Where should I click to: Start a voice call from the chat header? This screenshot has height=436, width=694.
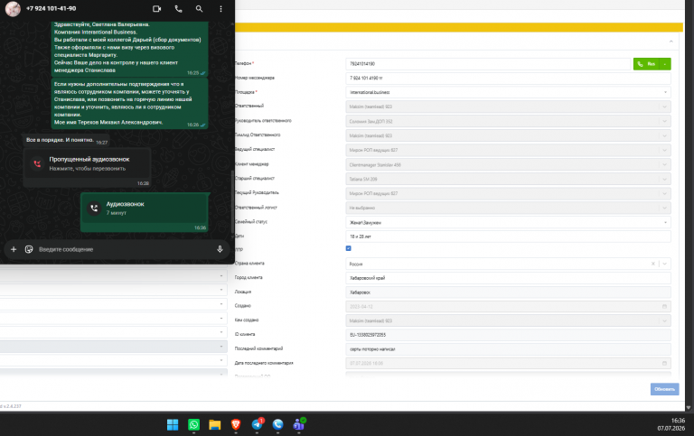178,8
